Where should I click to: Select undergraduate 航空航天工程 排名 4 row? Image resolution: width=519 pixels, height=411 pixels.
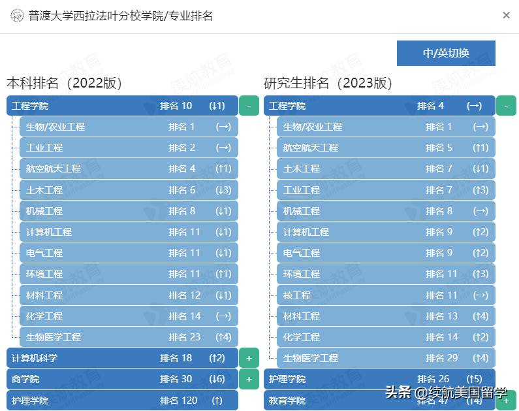click(129, 169)
